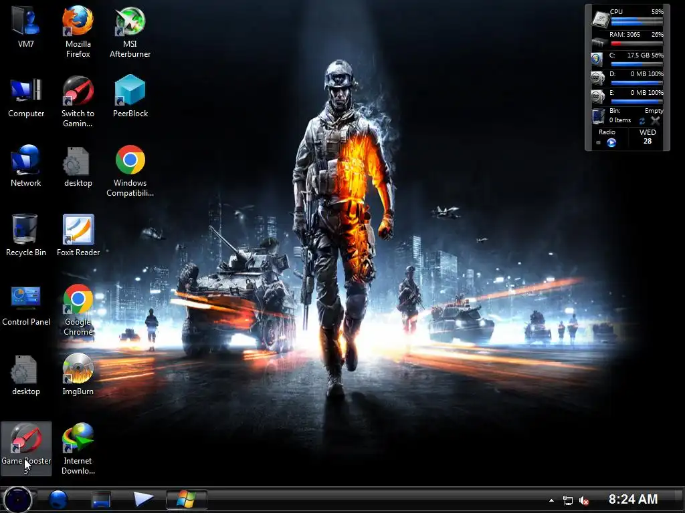Click the RAM module icon in gadget
The image size is (685, 513).
click(599, 42)
